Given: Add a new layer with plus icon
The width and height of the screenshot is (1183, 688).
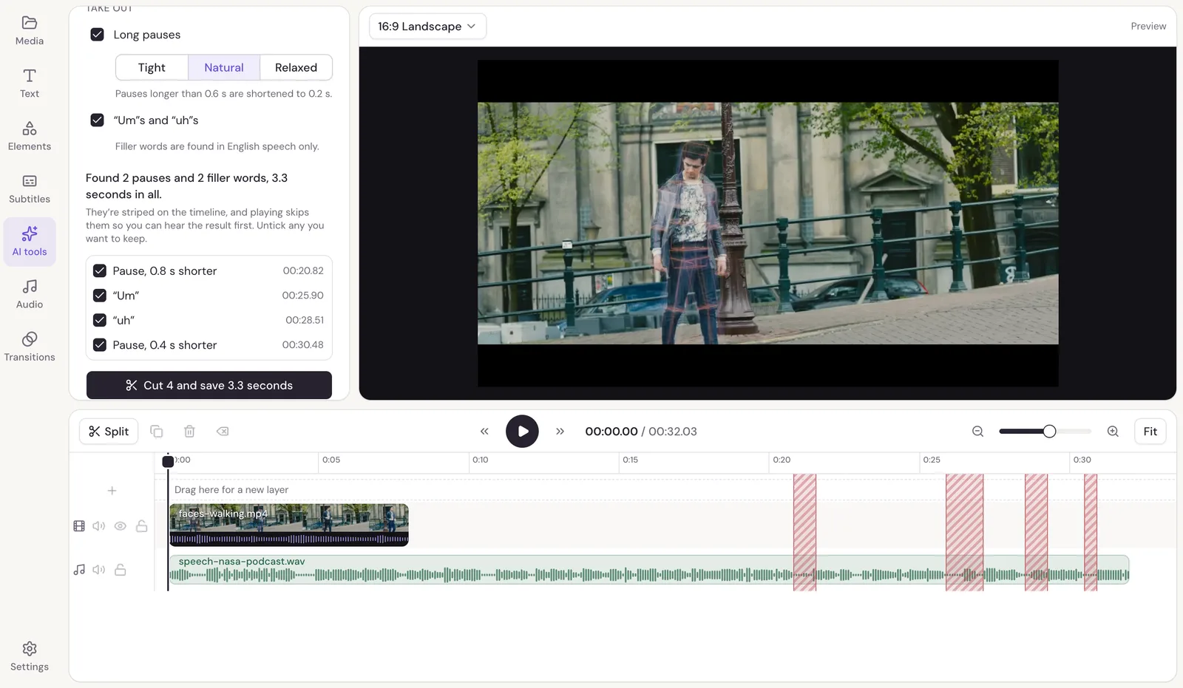Looking at the screenshot, I should [x=112, y=491].
